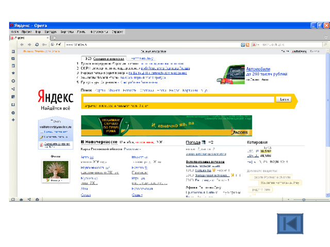Click the Jacobs coffee banner

click(x=167, y=126)
